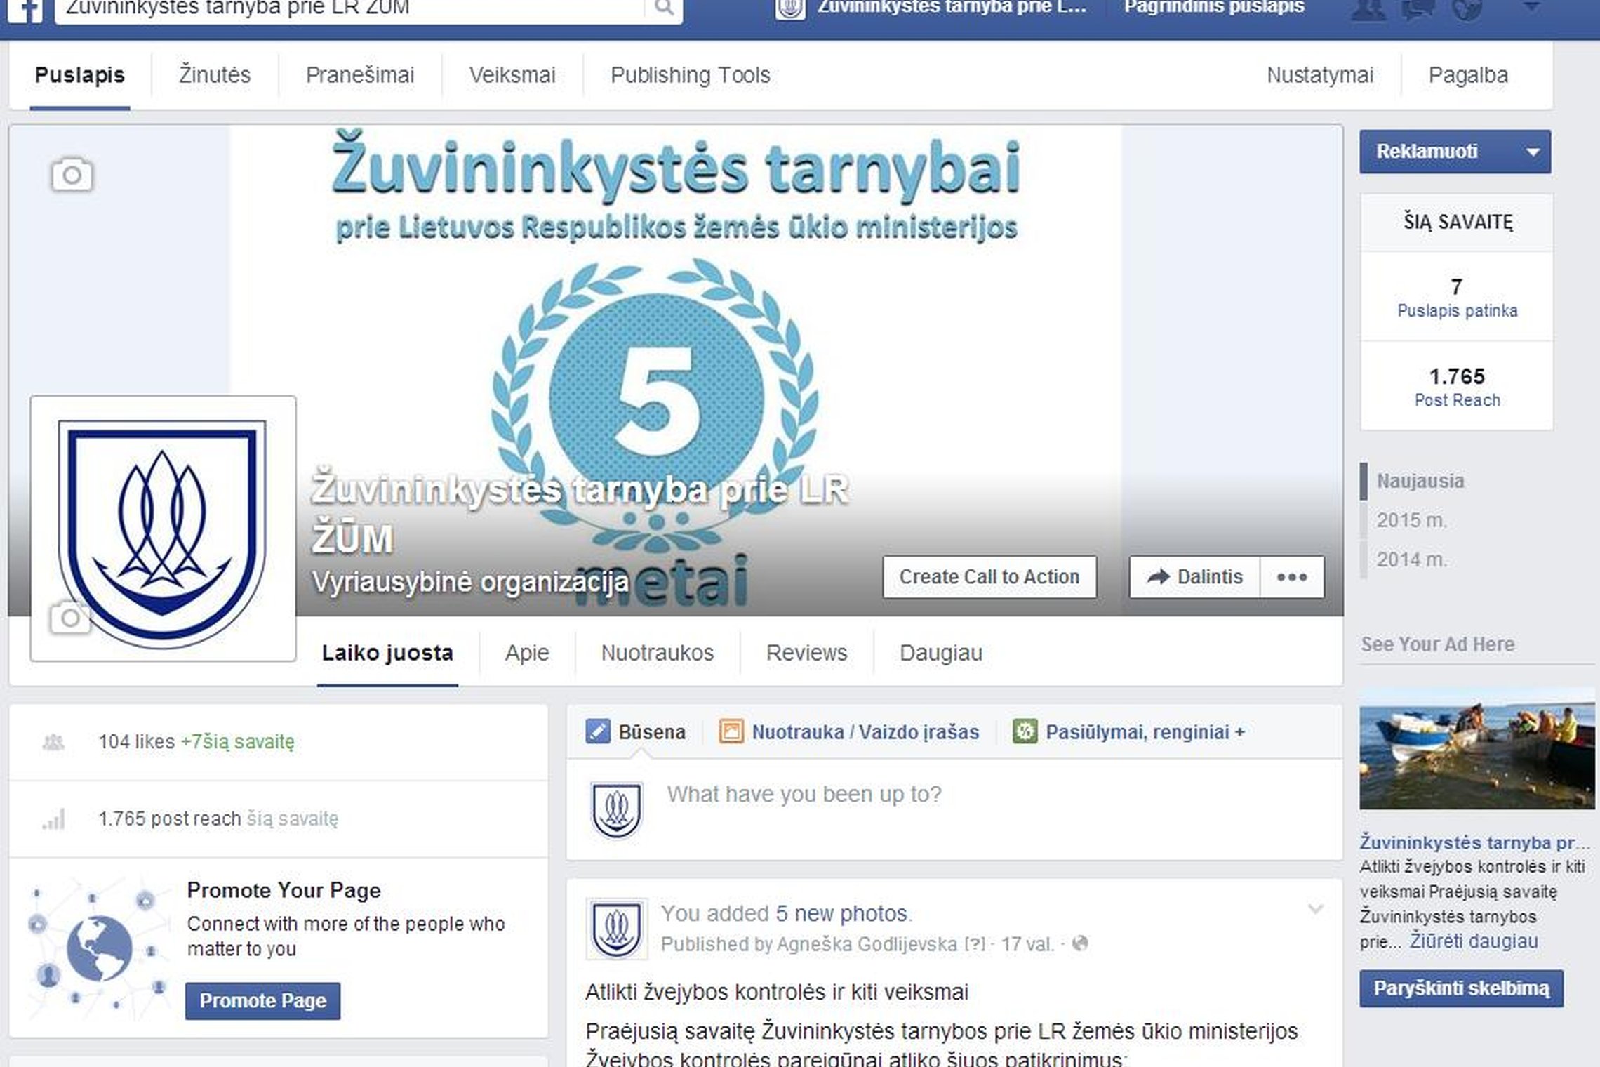Open the Reviews tab
The width and height of the screenshot is (1600, 1067).
coord(807,653)
